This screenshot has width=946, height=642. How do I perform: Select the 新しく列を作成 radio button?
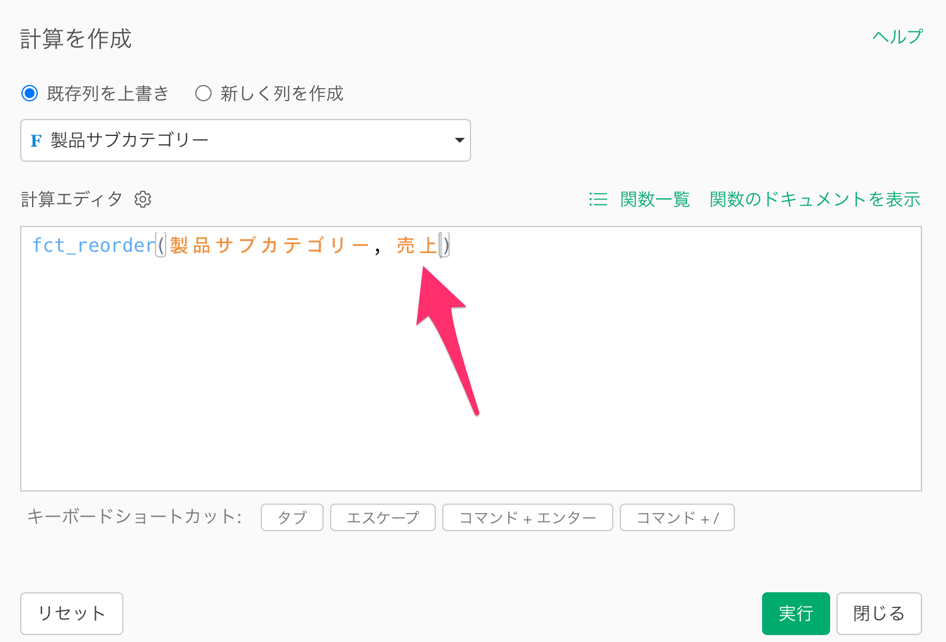click(x=203, y=94)
